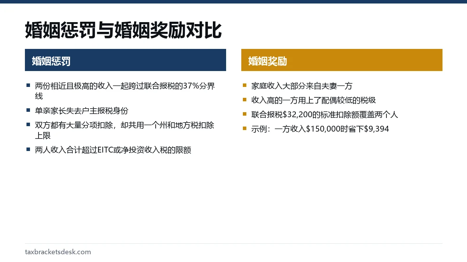467x262 pixels.
Task: Select the slide title 婚姻惩罚与婚姻奖励对比
Action: click(123, 31)
